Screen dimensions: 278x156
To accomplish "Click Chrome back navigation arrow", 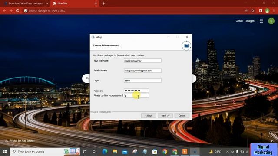I will coord(4,10).
